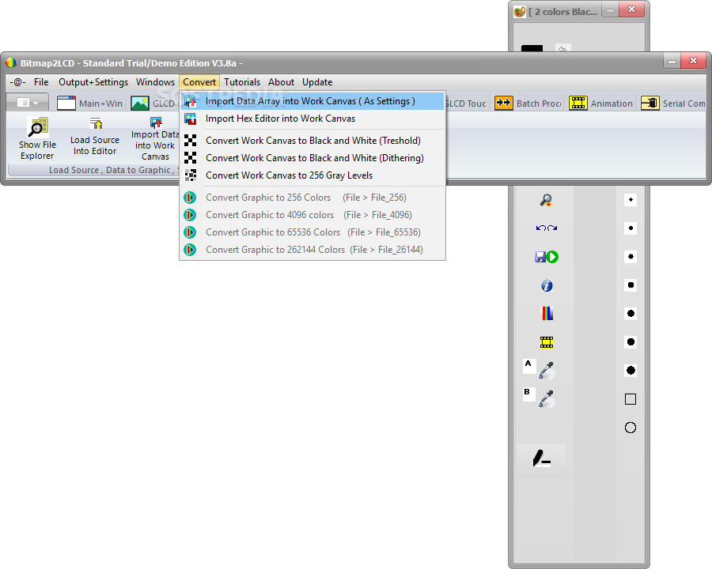Select the third brush dot size
Screen dimensions: 712x569
(x=631, y=257)
